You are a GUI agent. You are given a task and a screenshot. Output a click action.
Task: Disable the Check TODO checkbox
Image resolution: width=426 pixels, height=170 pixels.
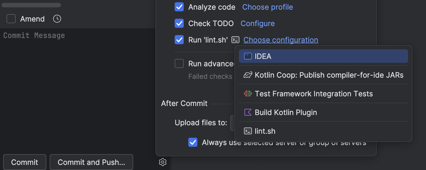click(x=179, y=24)
